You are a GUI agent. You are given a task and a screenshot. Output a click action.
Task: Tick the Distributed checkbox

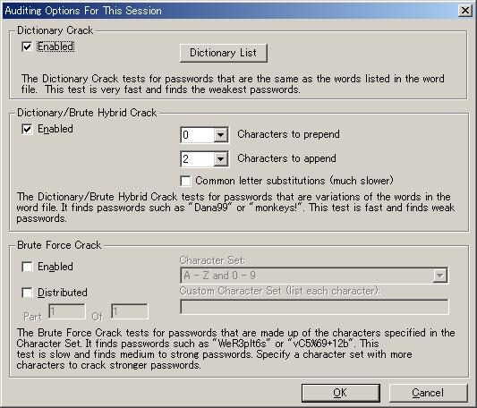(x=27, y=293)
